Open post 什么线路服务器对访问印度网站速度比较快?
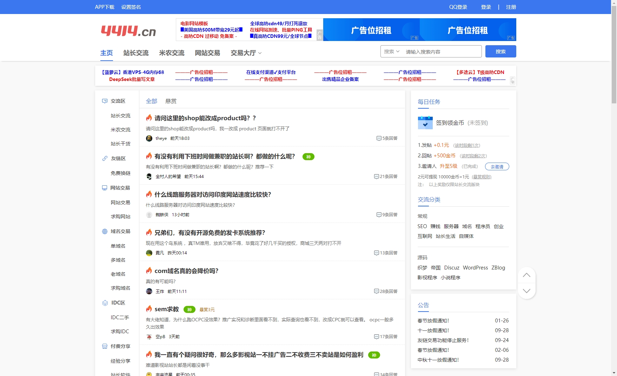Screen dimensions: 617x376 click(x=213, y=194)
